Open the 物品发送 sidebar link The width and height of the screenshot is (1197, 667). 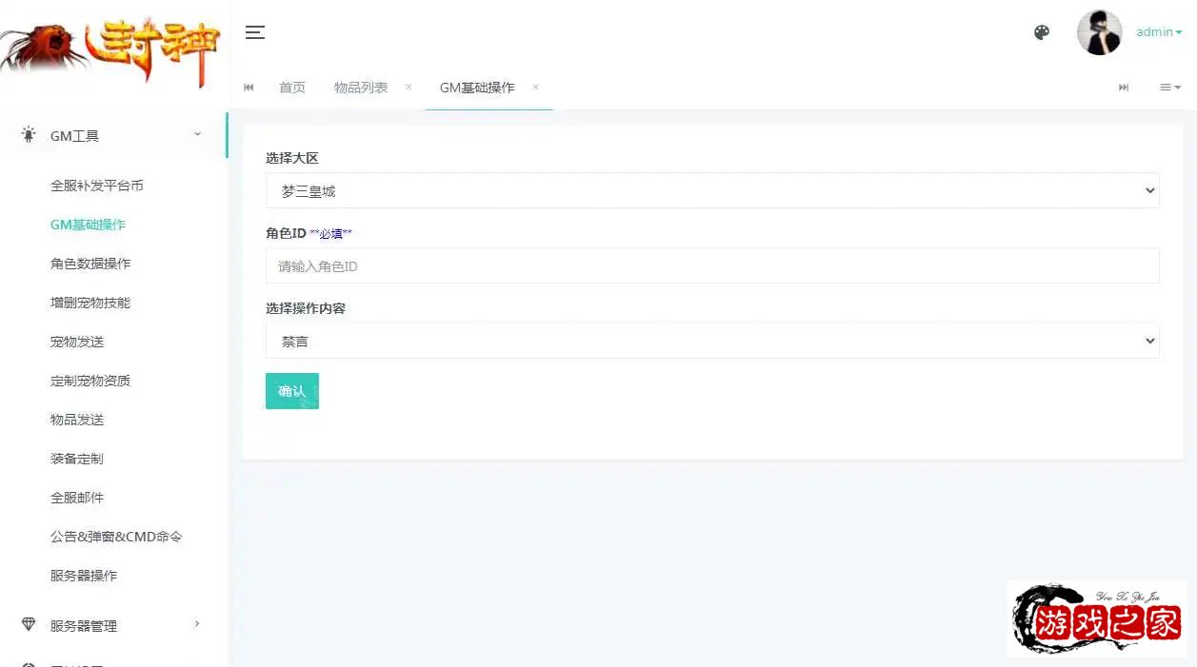[x=76, y=419]
